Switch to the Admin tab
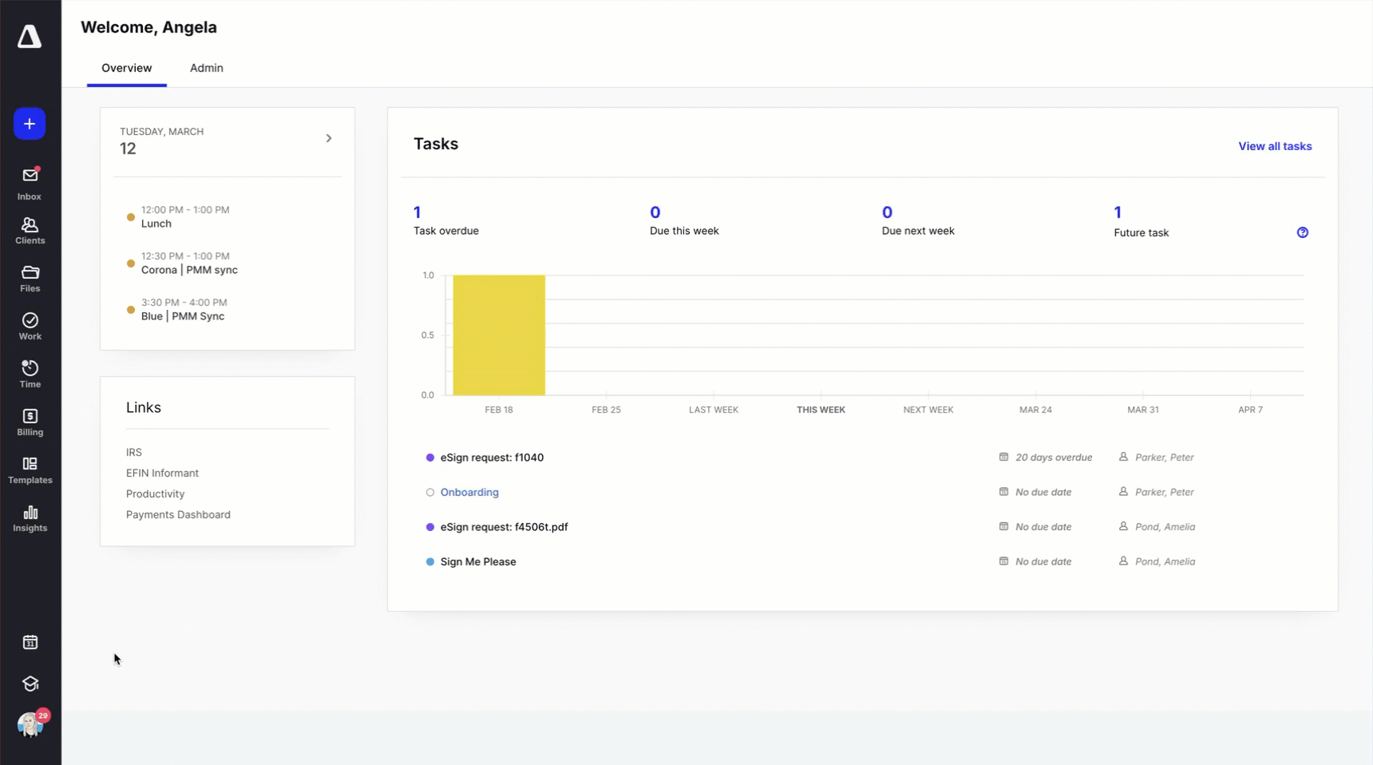This screenshot has height=765, width=1373. pos(207,68)
